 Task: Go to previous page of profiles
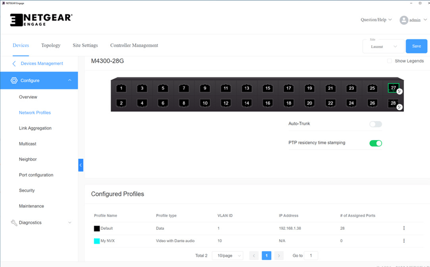click(x=254, y=255)
